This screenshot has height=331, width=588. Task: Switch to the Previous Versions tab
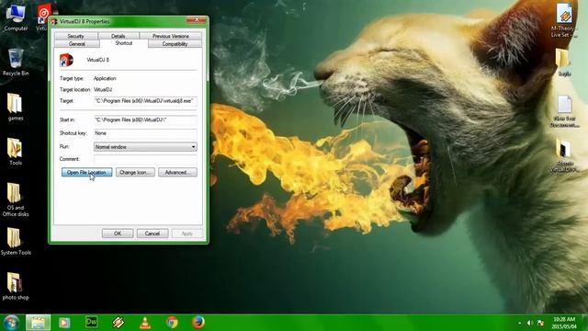pyautogui.click(x=171, y=36)
